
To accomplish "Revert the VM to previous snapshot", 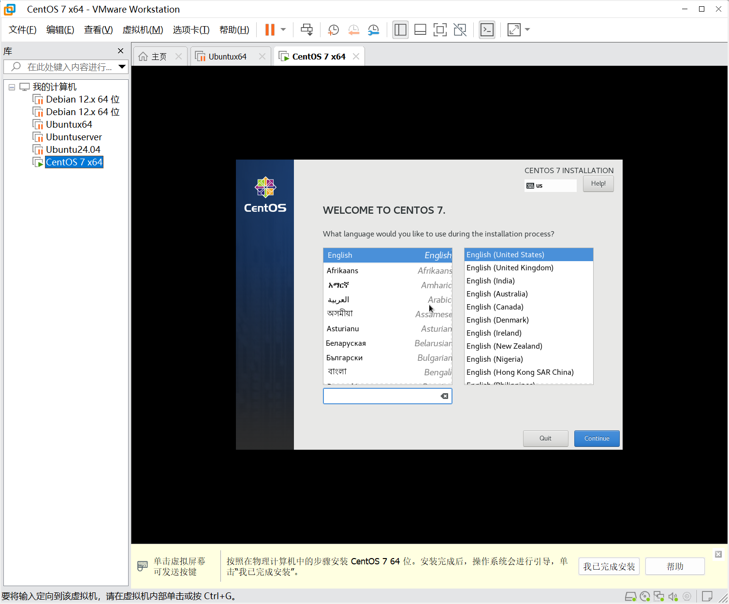I will (x=353, y=30).
